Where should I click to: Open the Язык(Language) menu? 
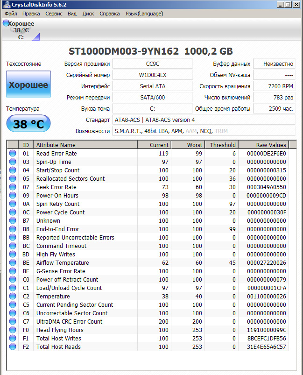144,14
